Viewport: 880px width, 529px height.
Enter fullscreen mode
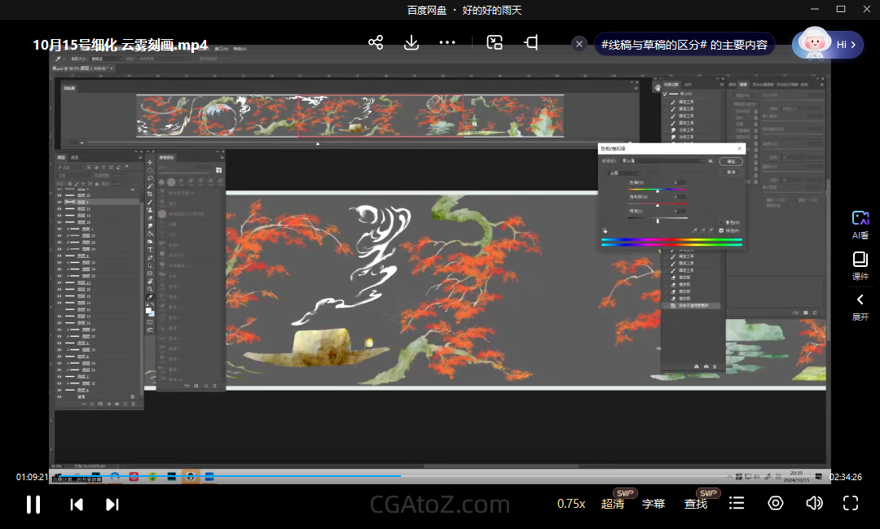(x=851, y=504)
